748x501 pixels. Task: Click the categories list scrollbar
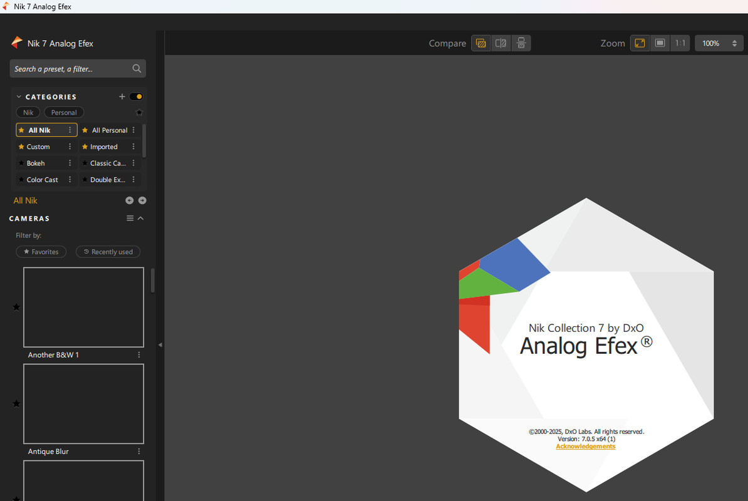(x=144, y=141)
